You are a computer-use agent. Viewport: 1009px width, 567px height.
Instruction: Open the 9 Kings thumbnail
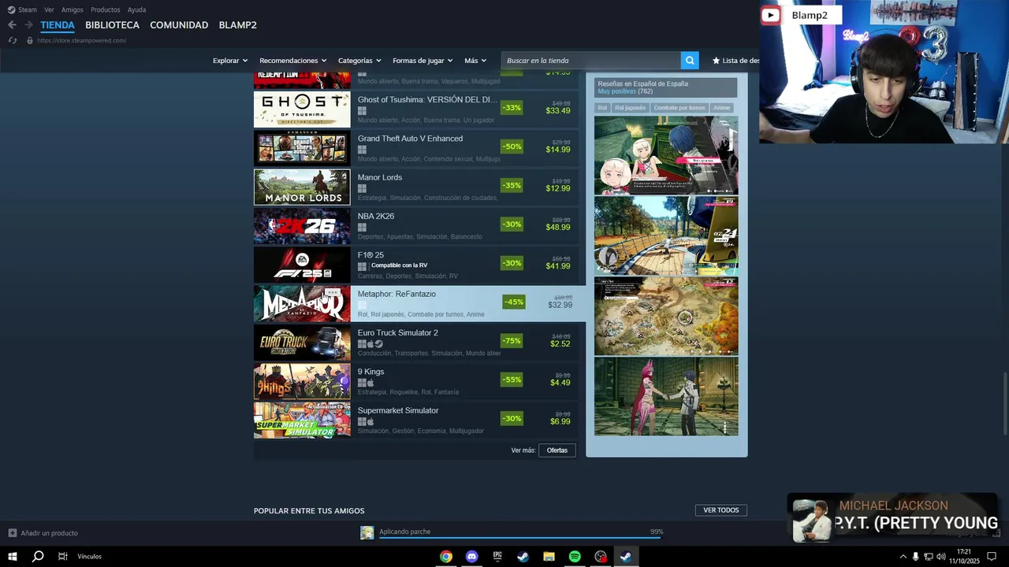coord(302,381)
